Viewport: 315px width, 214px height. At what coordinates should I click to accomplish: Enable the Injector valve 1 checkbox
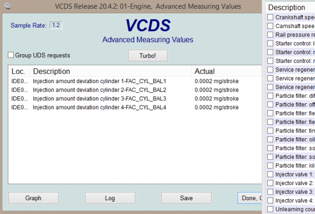click(x=270, y=174)
